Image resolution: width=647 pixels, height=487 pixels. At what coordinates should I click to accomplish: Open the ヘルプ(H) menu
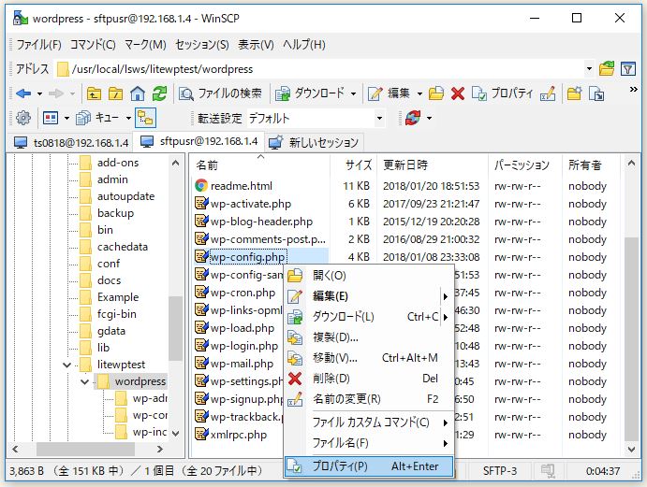tap(304, 45)
